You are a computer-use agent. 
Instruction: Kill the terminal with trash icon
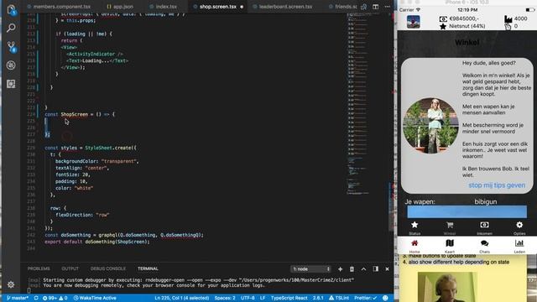352,269
